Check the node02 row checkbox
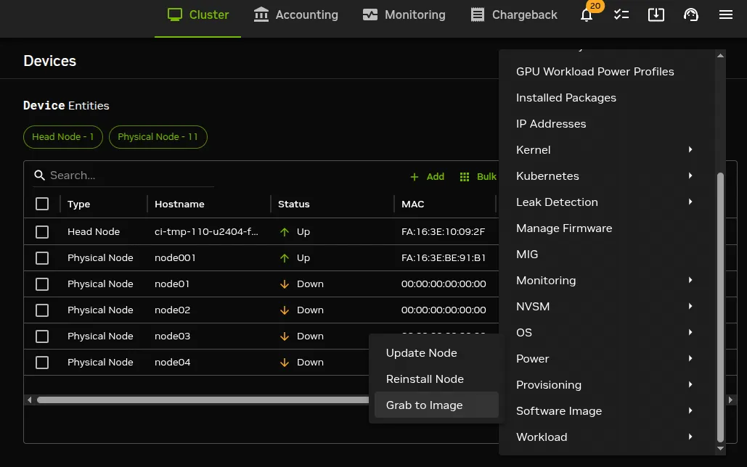The height and width of the screenshot is (467, 747). pos(42,310)
